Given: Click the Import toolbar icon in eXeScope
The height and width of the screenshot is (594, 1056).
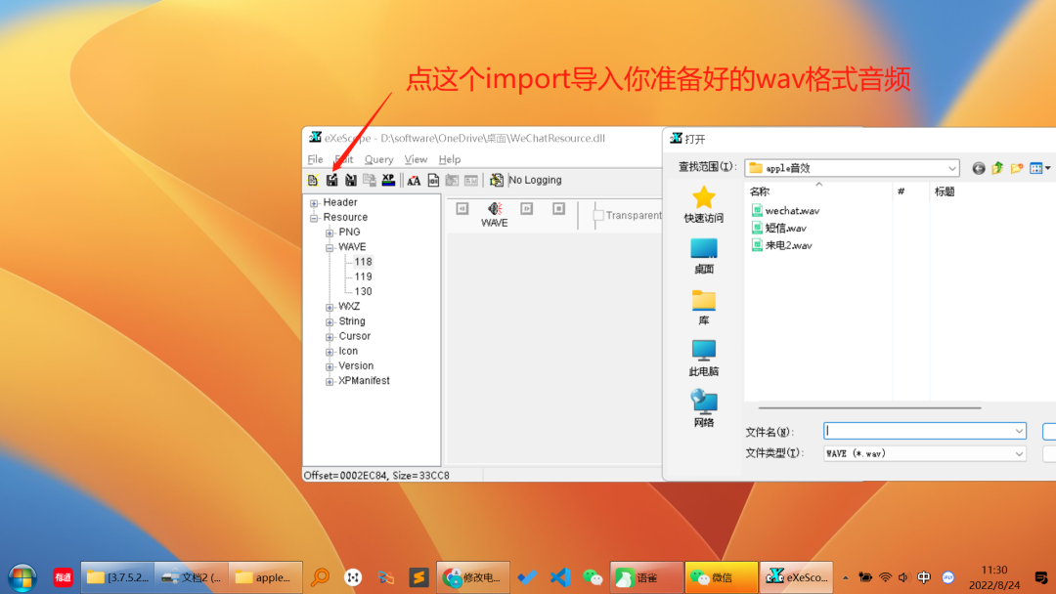Looking at the screenshot, I should [x=332, y=181].
